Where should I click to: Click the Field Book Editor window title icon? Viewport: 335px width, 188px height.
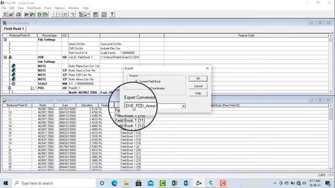(x=5, y=23)
